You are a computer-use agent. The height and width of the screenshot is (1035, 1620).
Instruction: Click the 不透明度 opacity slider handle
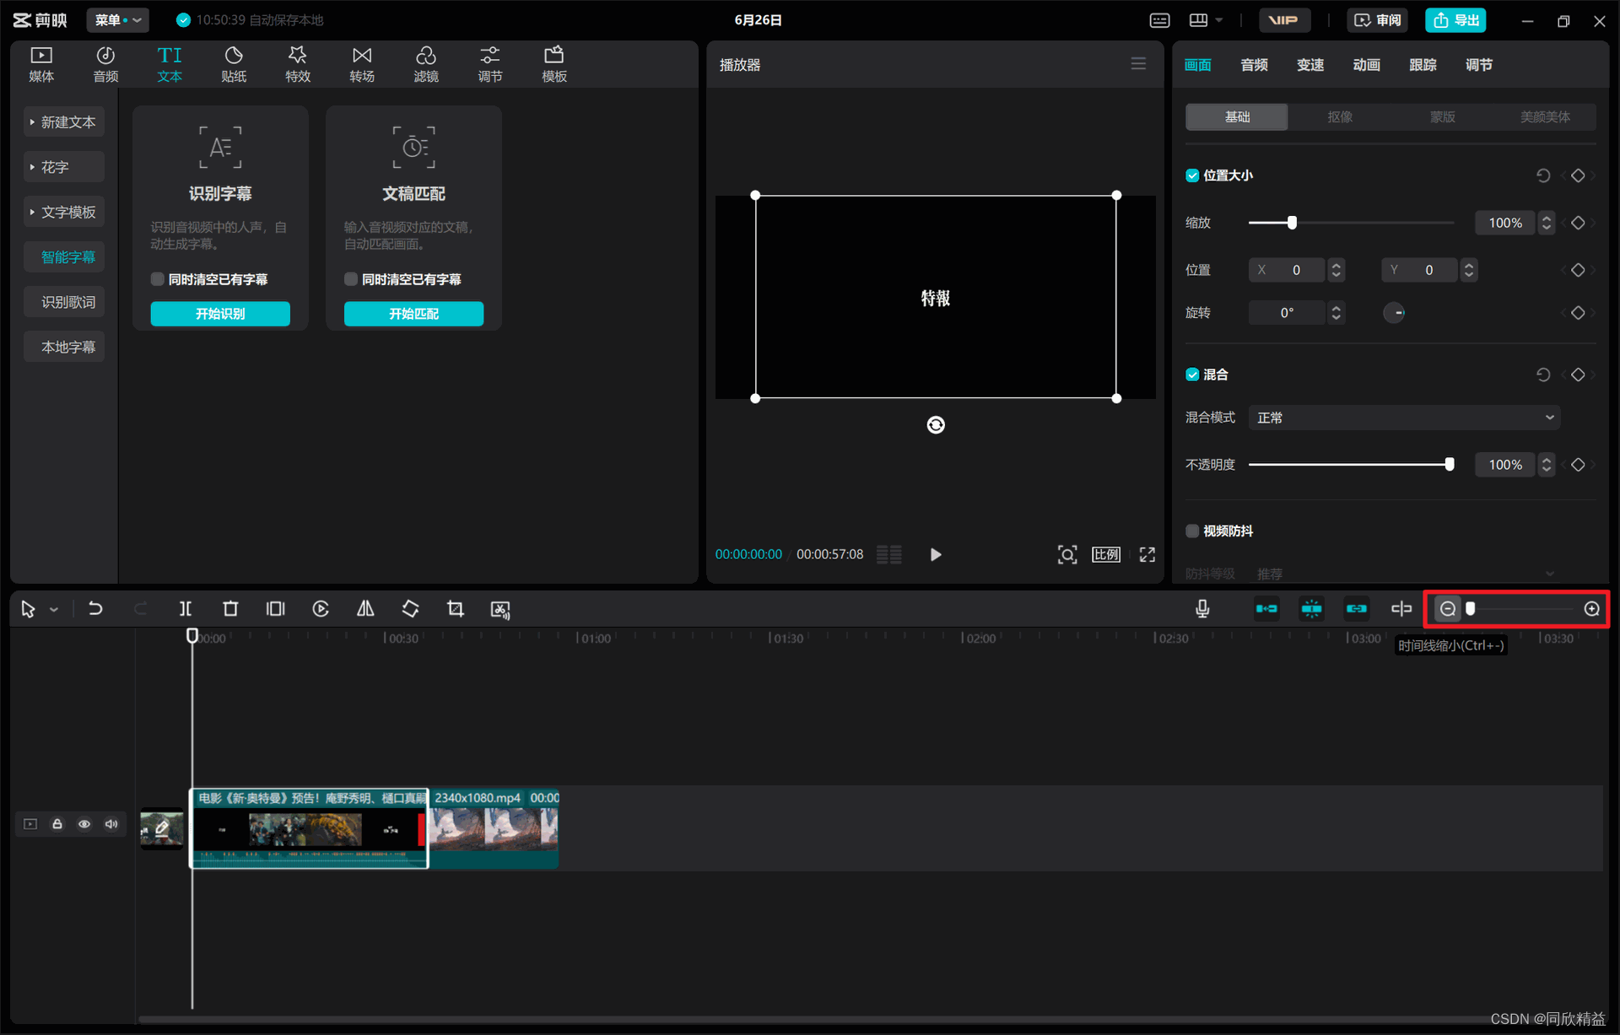(x=1450, y=465)
